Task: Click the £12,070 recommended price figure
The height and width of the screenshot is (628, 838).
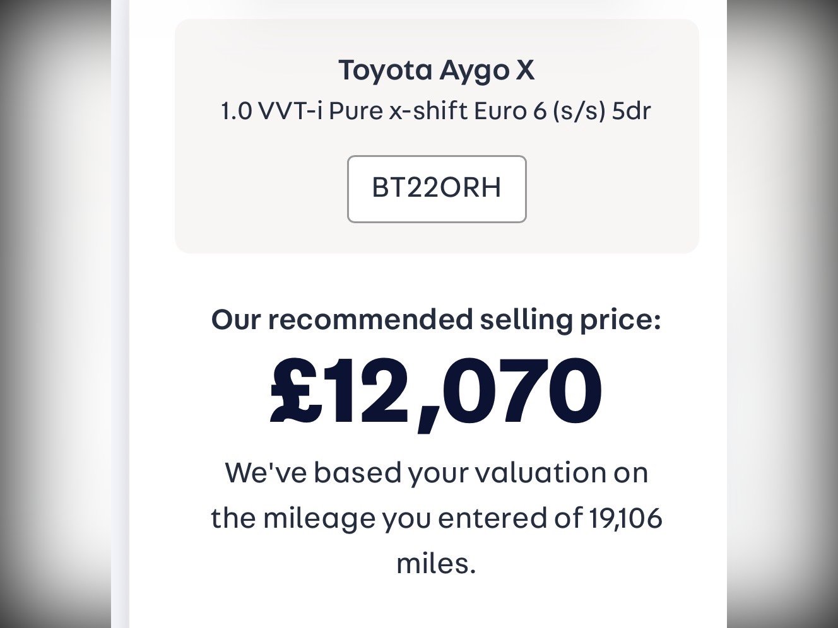Action: pyautogui.click(x=437, y=392)
